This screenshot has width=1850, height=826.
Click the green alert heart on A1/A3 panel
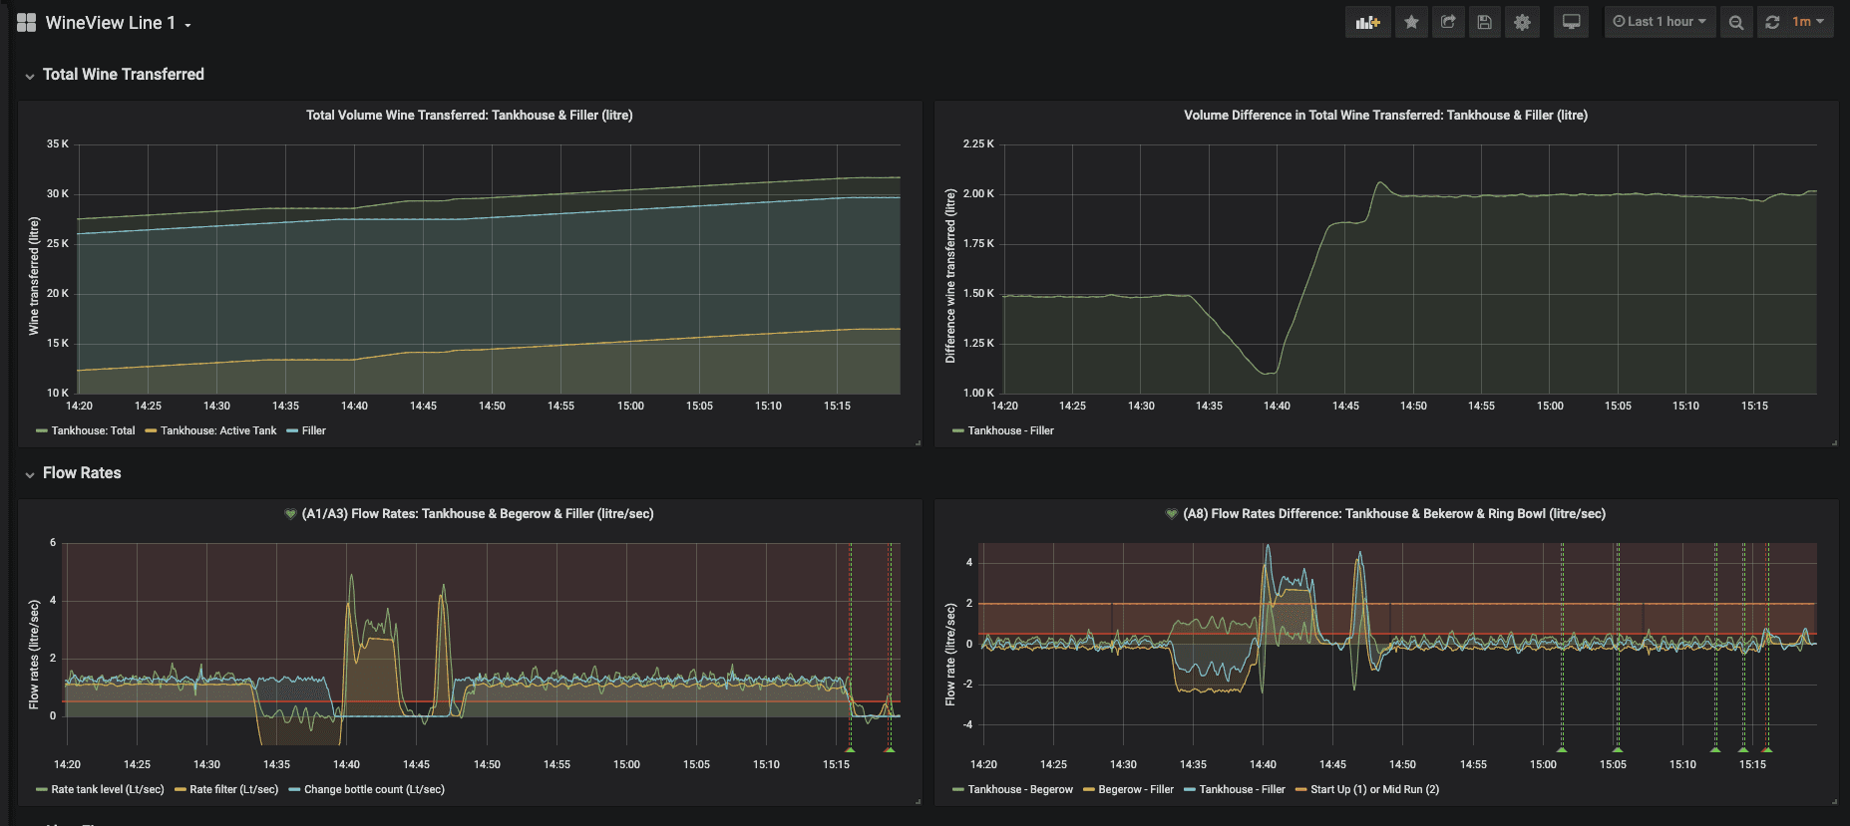290,514
